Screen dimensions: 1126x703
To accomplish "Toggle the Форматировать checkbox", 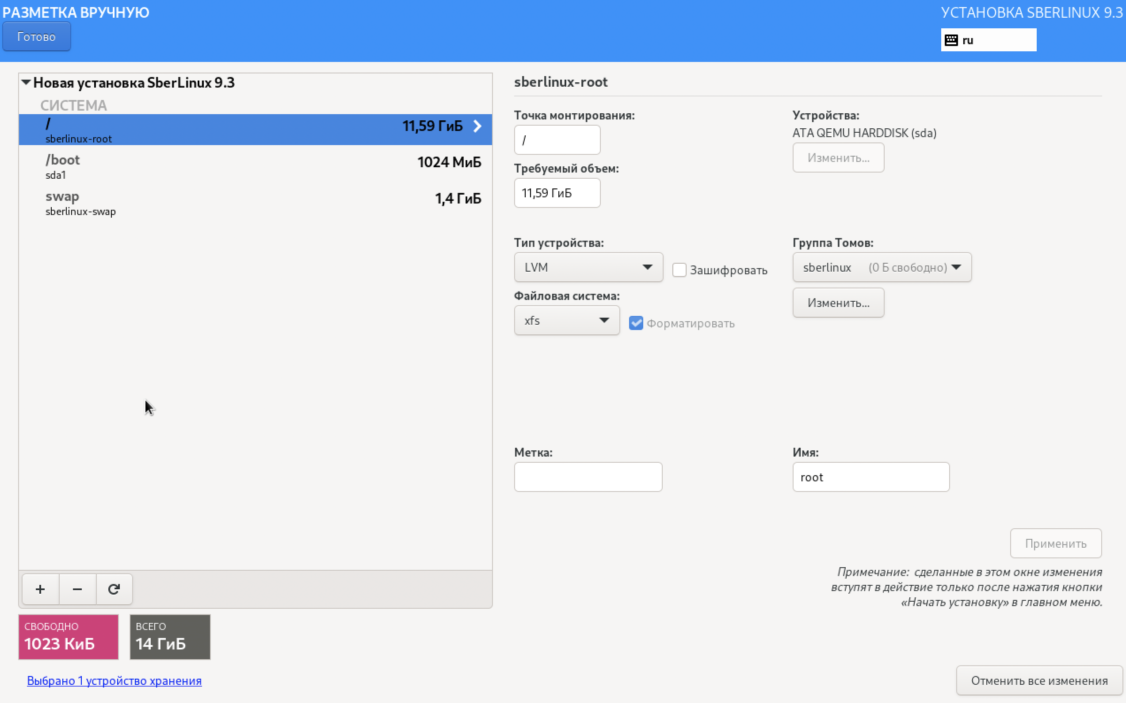I will pos(636,323).
